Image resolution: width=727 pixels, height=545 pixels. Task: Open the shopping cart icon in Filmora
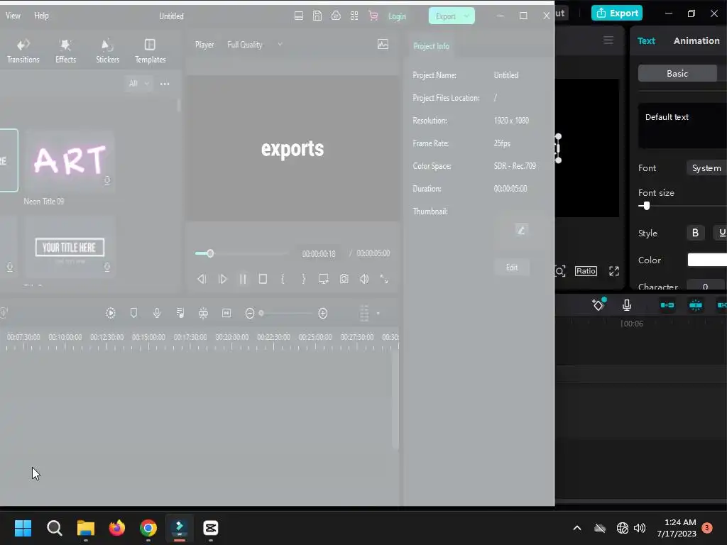click(x=373, y=16)
